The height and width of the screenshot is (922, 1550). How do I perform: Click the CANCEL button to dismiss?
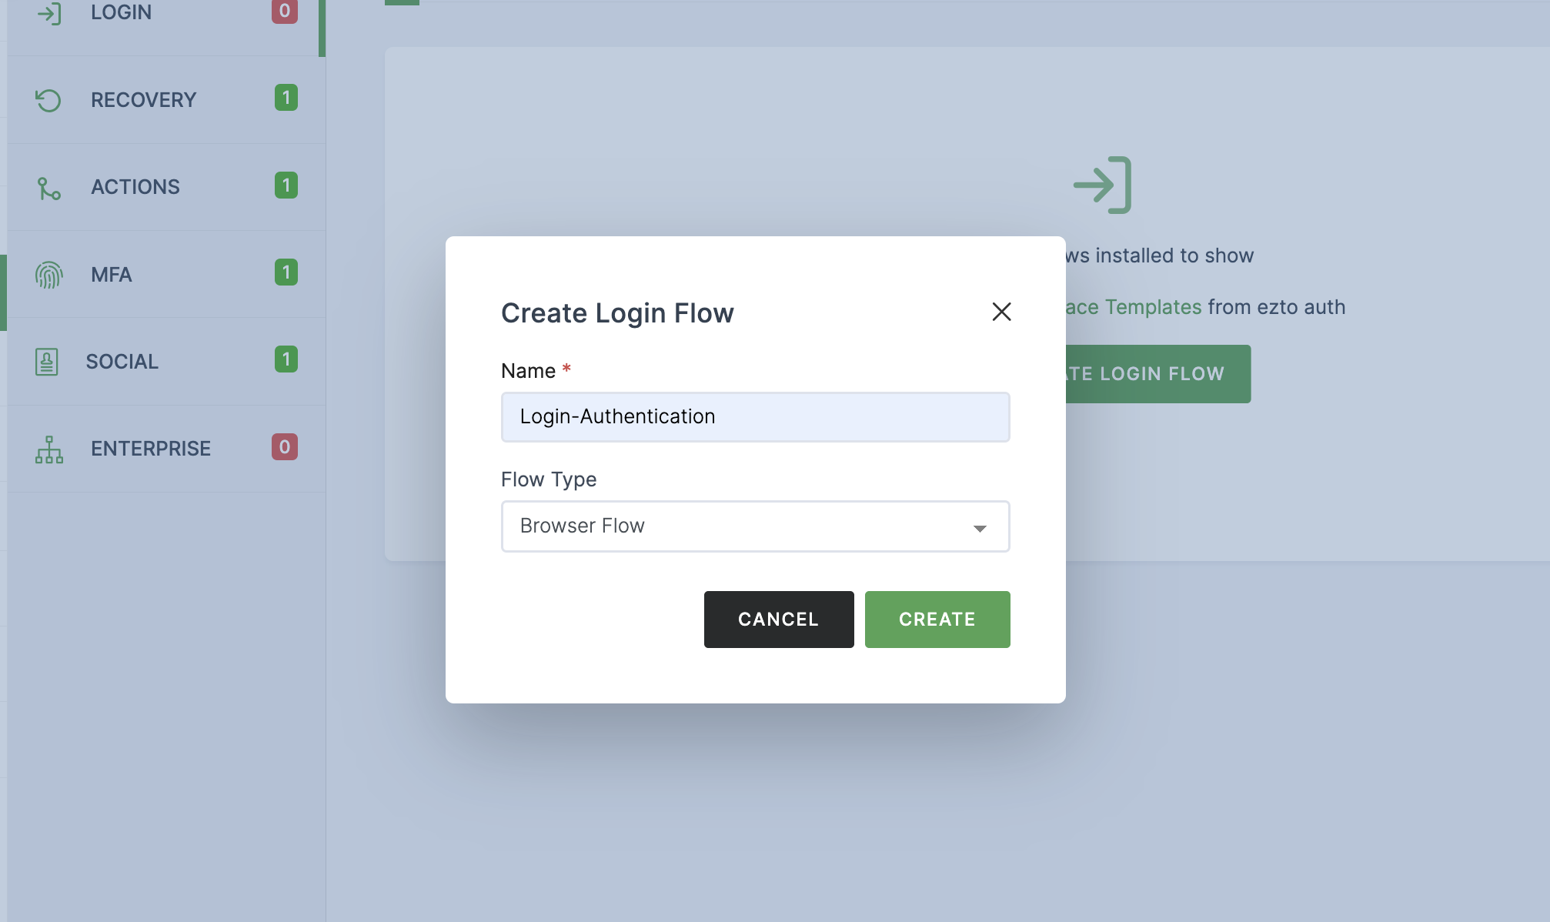click(778, 619)
